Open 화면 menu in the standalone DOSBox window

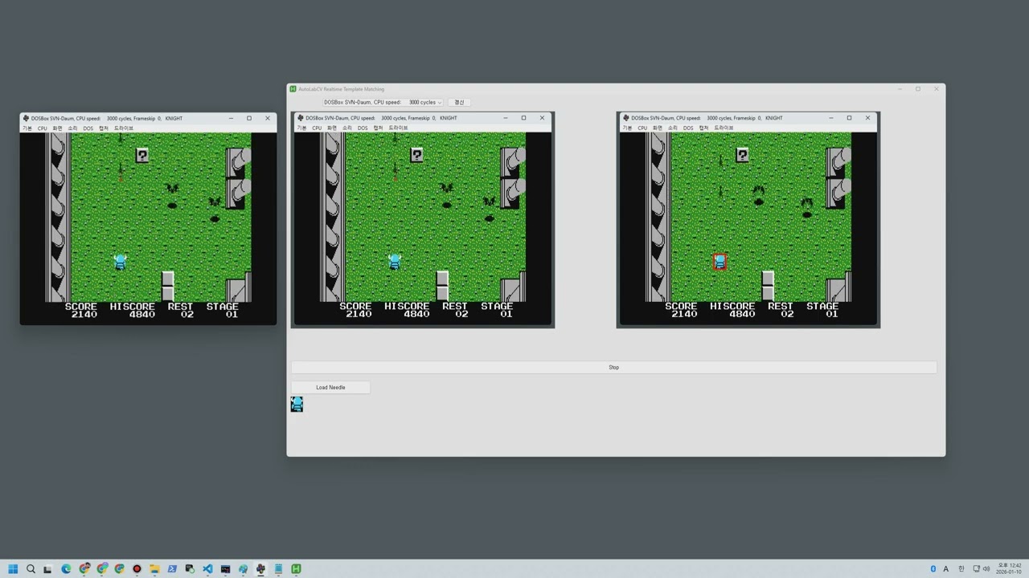tap(57, 128)
